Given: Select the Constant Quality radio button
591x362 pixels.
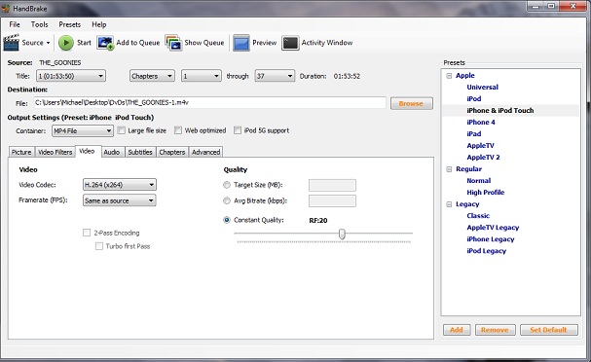Looking at the screenshot, I should [227, 220].
